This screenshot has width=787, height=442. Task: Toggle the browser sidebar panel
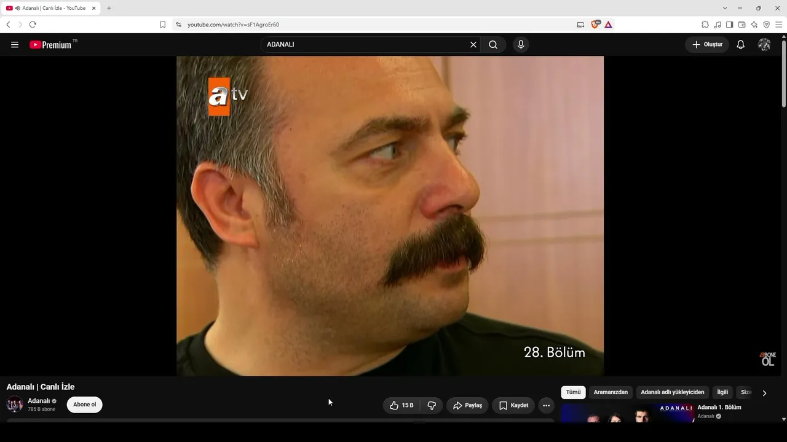729,25
